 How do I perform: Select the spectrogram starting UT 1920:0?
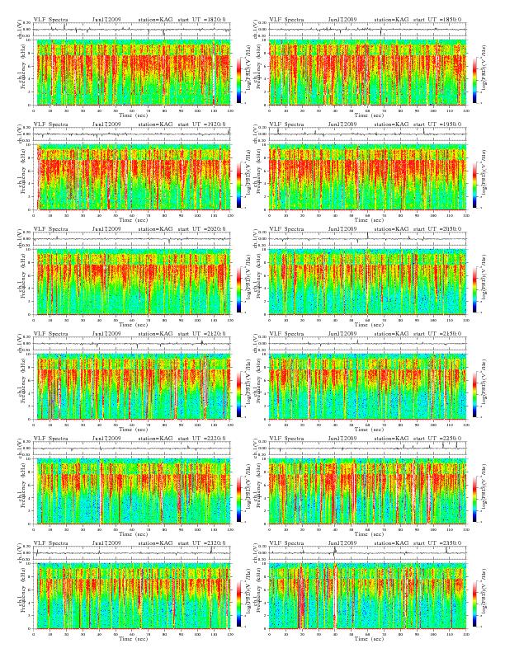[132, 177]
